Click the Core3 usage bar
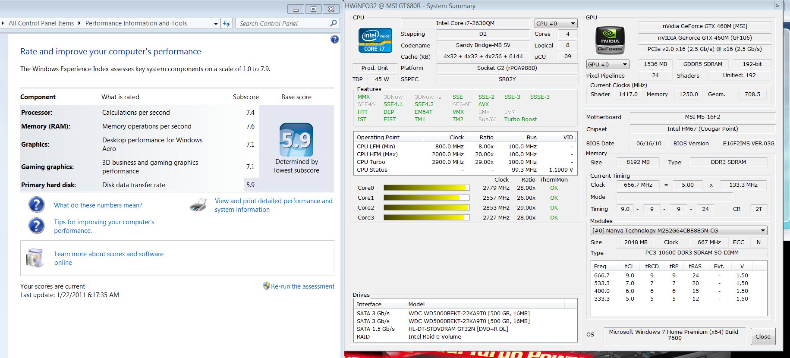Screen dimensions: 790x358 [x=427, y=217]
